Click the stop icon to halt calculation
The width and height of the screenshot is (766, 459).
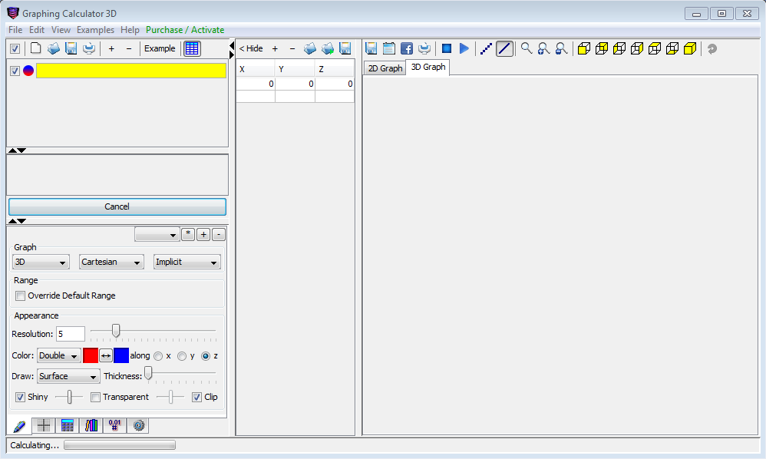[447, 48]
